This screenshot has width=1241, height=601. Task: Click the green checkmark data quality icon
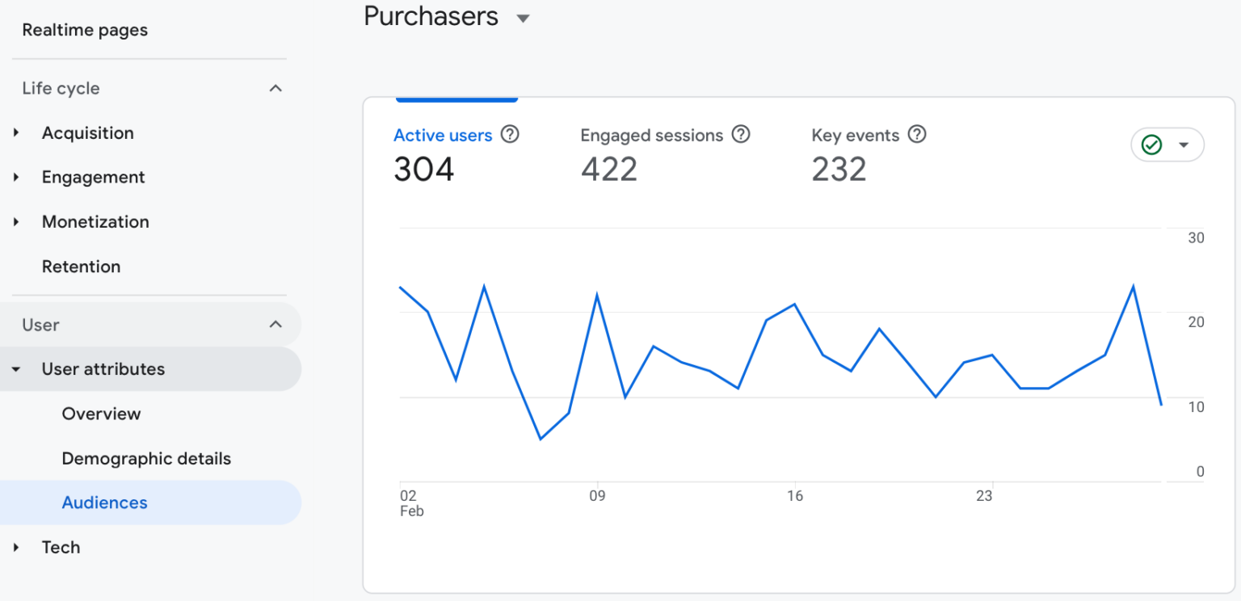click(1151, 145)
